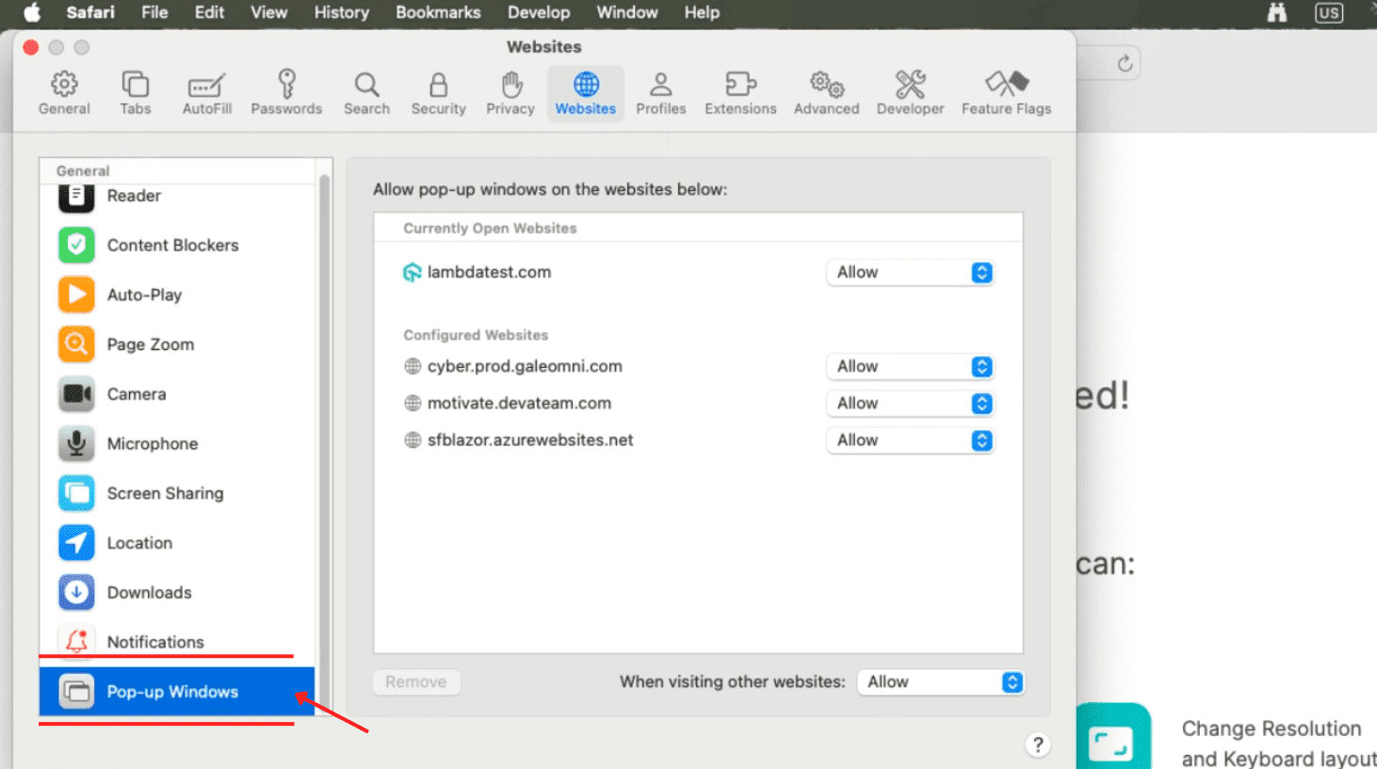Click the sidebar list scrollbar

pyautogui.click(x=325, y=442)
